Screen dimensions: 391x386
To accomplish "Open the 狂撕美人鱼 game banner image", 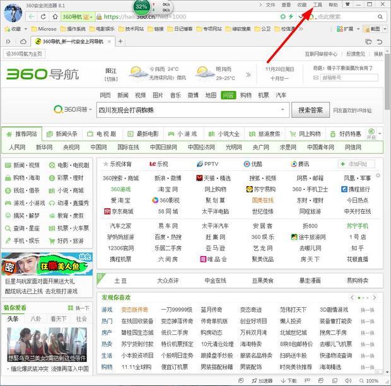I will pos(47,264).
